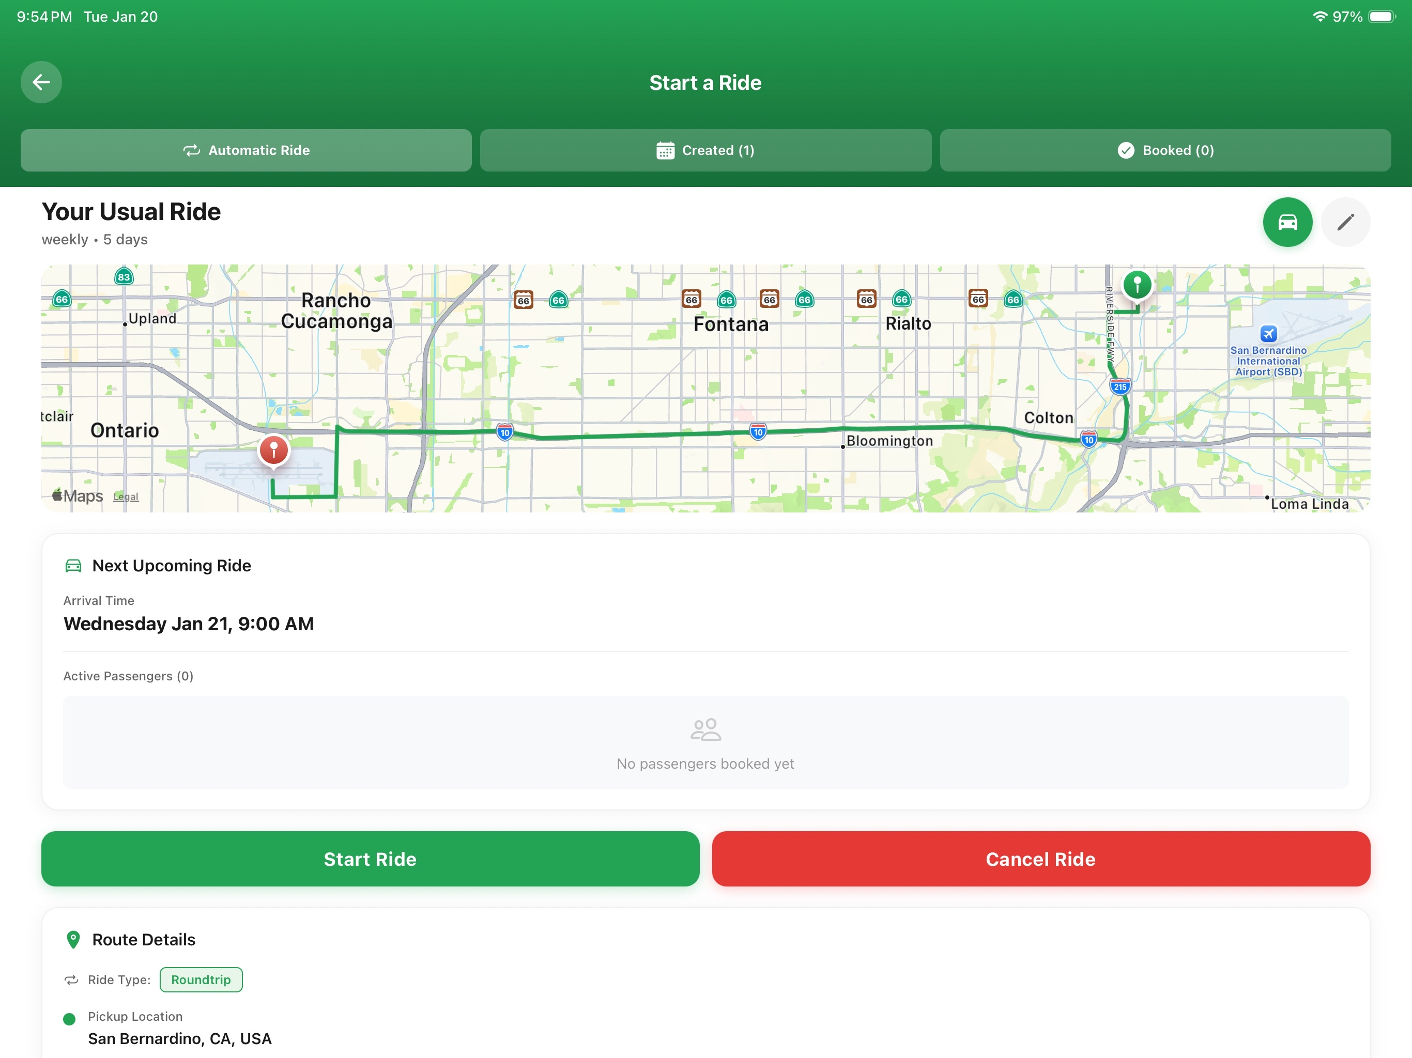The height and width of the screenshot is (1058, 1412).
Task: Tap the route 83 shield near Upland
Action: pyautogui.click(x=124, y=277)
